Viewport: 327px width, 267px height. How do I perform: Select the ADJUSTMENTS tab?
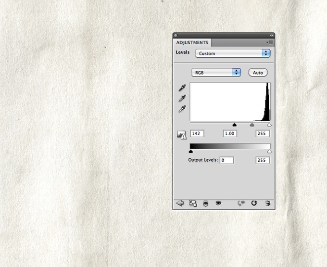pyautogui.click(x=192, y=43)
